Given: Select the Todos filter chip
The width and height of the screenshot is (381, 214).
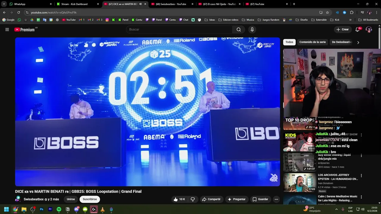Looking at the screenshot, I should click(289, 42).
